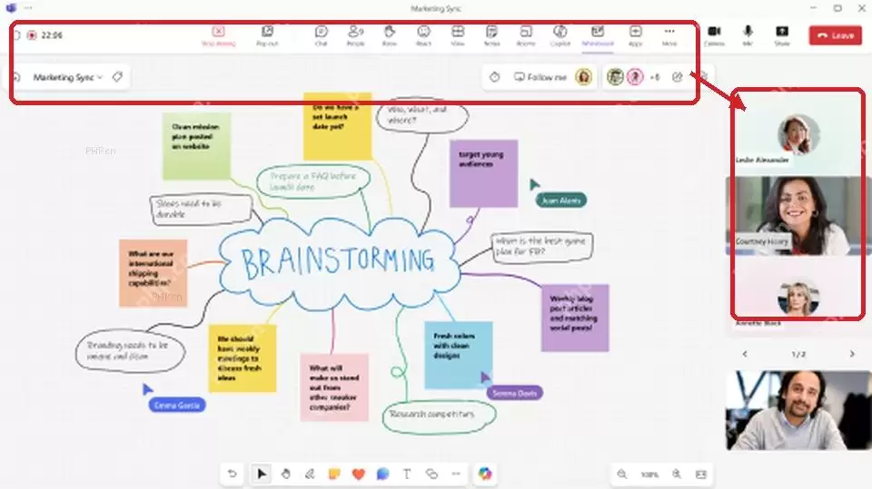Select the yellow launch date sticky note
Viewport: 872px width, 489px height.
pyautogui.click(x=337, y=126)
